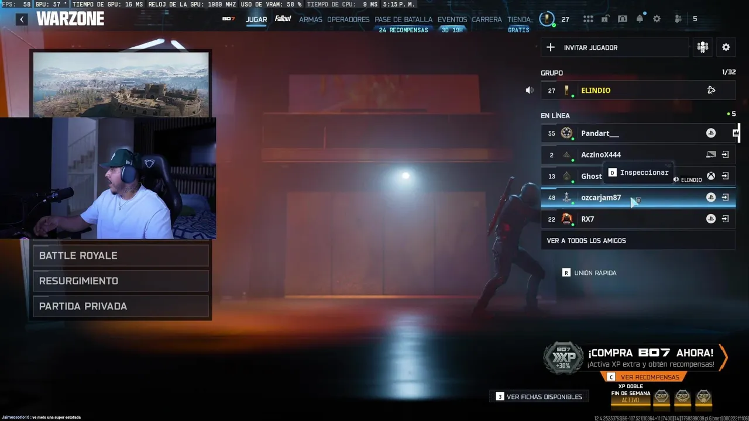Open party settings gear beside party code
The width and height of the screenshot is (749, 421).
coord(726,47)
